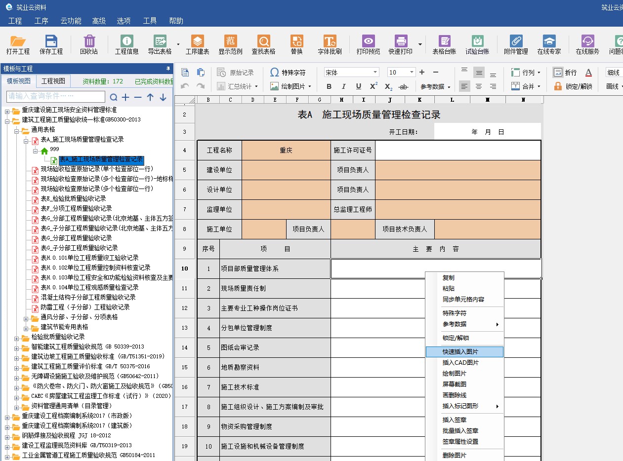Toggle 折行 text wrap
Screen dimensions: 623x461
click(x=565, y=73)
